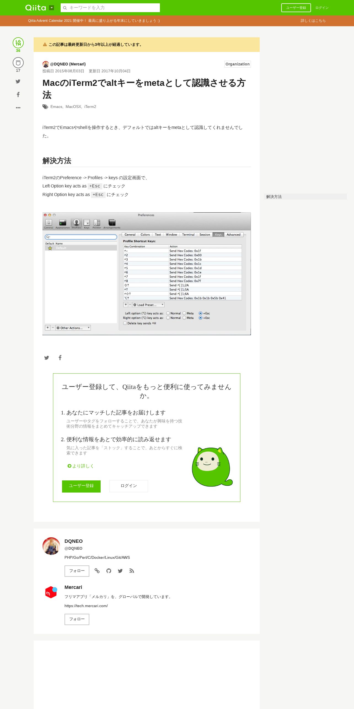
Task: Open DQNEO's website link icon
Action: click(97, 571)
